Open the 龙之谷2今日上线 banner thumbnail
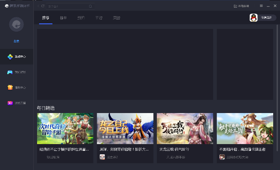280x170 pixels. pos(125,128)
